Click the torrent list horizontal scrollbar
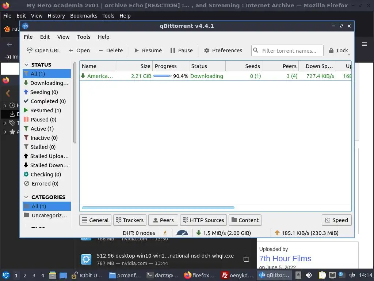 (x=158, y=208)
